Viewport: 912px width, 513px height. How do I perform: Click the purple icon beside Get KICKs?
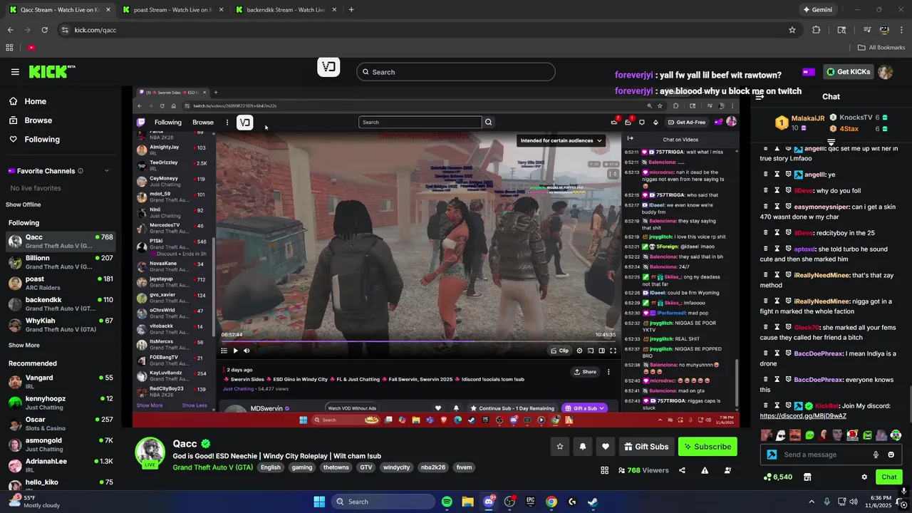tap(809, 72)
